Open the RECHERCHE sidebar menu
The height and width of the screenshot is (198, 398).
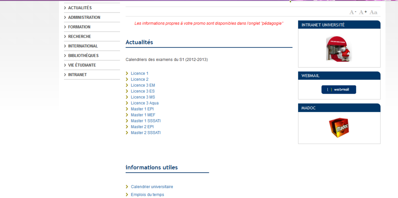[x=80, y=37]
